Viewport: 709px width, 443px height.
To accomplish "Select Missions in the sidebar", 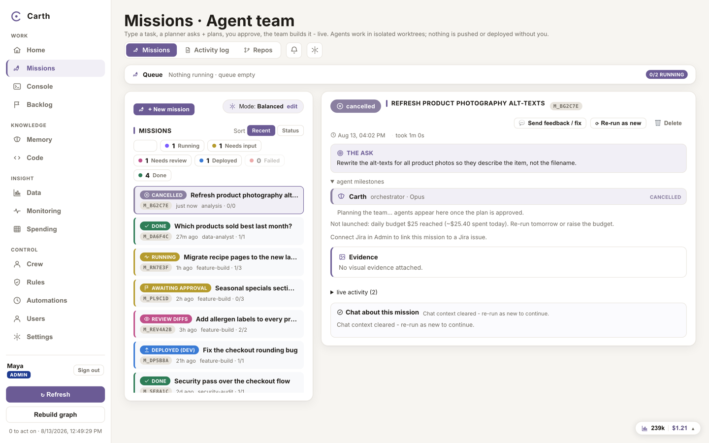I will (55, 68).
